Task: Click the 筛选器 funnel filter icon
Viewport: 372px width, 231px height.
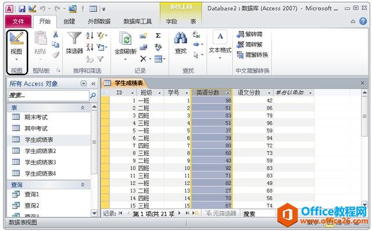Action: (74, 38)
